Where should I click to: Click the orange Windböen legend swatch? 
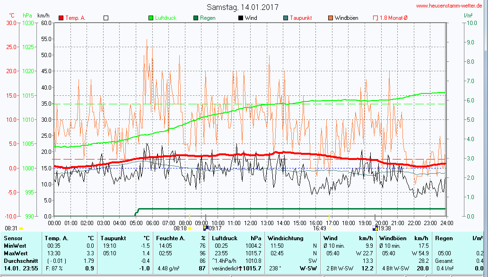(330, 18)
